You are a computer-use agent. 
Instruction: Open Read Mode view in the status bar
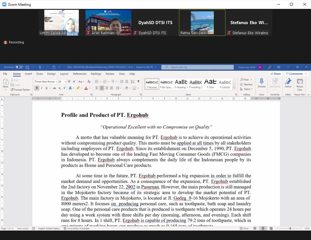(255, 229)
